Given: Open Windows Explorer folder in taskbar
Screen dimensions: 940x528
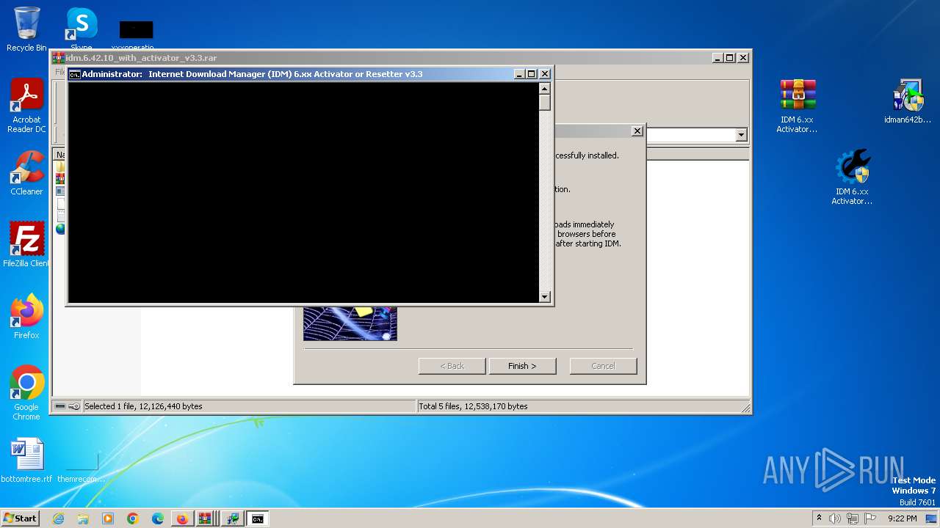Looking at the screenshot, I should pos(83,518).
